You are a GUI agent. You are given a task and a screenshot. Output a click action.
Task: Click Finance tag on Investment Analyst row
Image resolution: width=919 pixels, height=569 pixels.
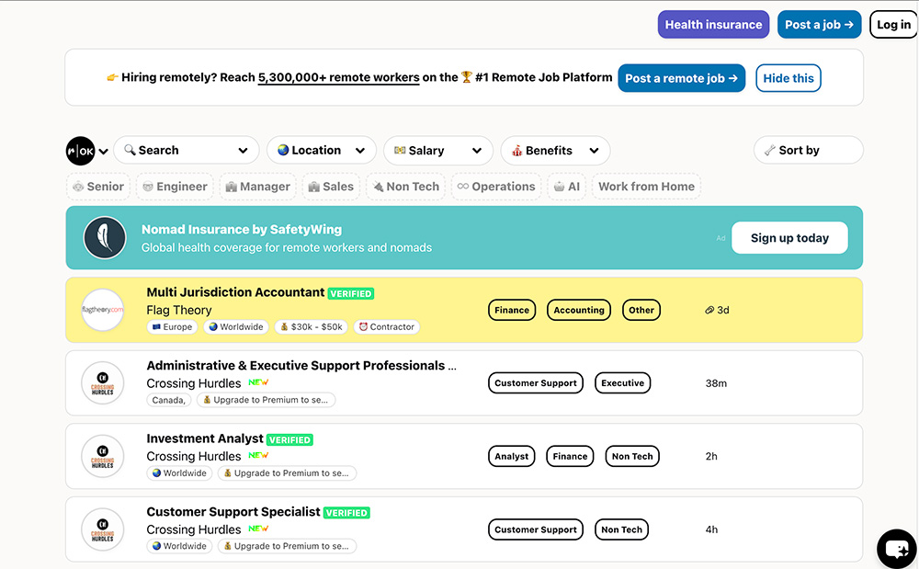click(x=570, y=456)
